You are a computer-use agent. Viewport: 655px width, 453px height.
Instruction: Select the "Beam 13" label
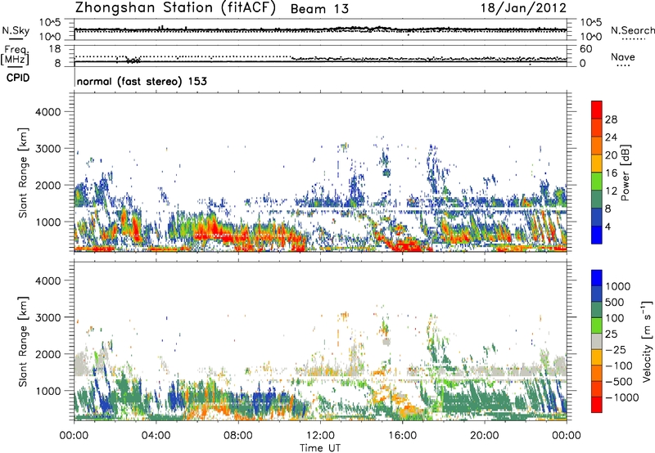319,9
